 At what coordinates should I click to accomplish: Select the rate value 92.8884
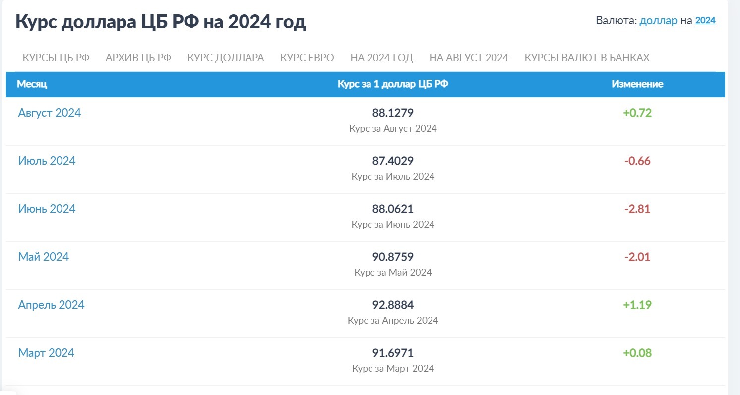(393, 305)
